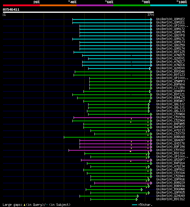Select the UniRef100_Q94DP0 label

[170, 91]
